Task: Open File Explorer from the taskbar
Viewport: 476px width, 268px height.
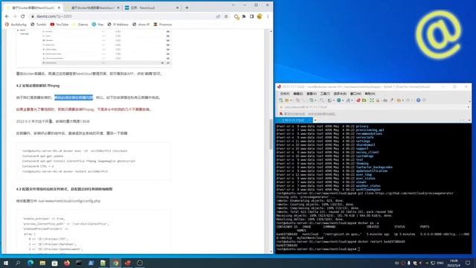Action: (x=42, y=263)
